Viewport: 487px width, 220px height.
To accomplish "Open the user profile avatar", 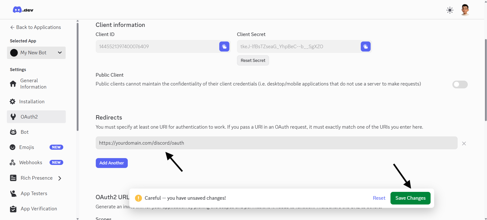I will coord(465,10).
